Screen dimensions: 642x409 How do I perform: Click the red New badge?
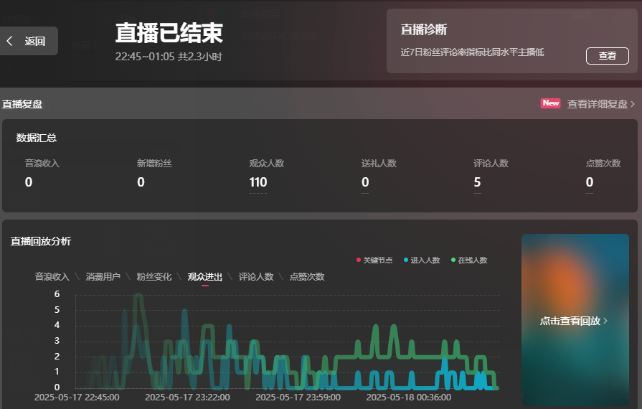click(x=550, y=103)
